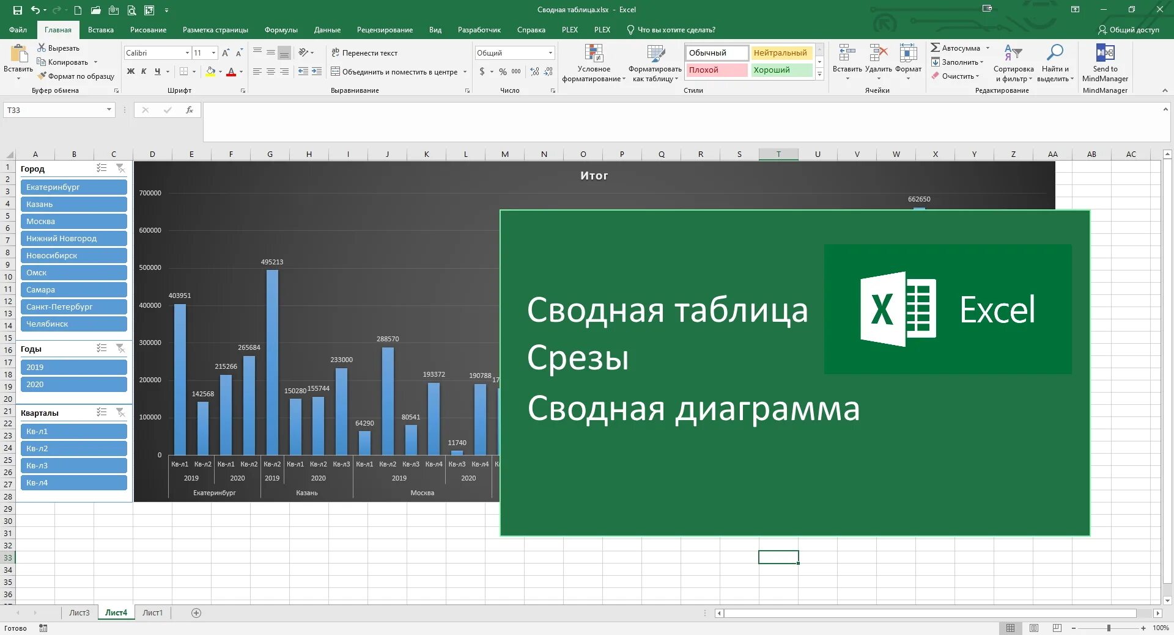Click the Save icon in quick access toolbar
This screenshot has width=1174, height=635.
click(17, 10)
